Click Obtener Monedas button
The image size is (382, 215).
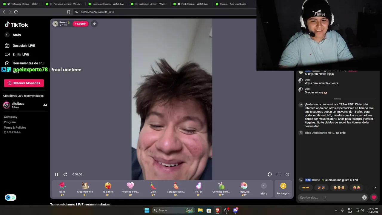click(x=24, y=83)
